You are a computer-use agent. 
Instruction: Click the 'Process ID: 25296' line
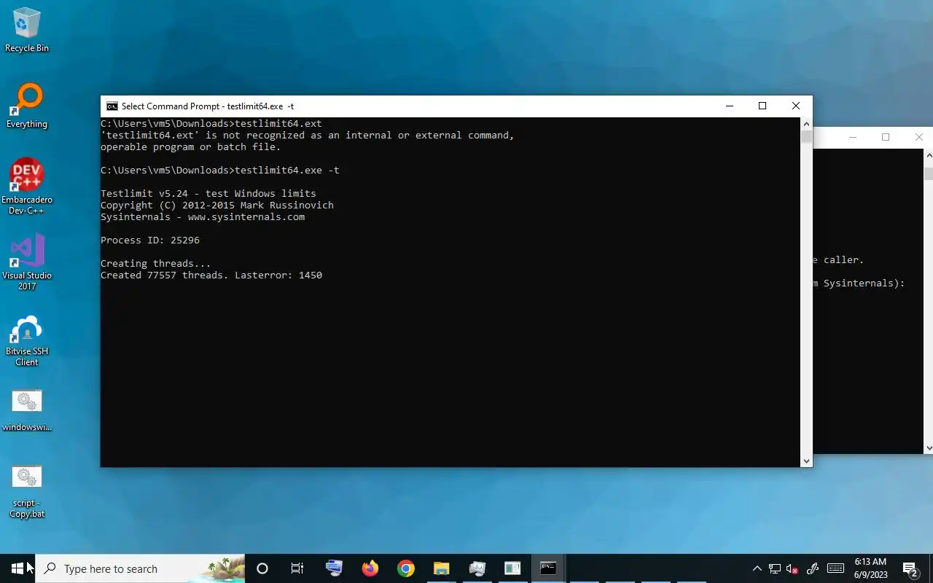150,240
